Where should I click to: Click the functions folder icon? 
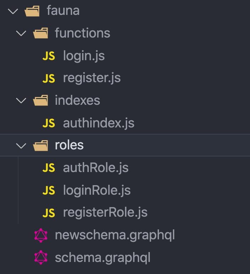pyautogui.click(x=40, y=33)
